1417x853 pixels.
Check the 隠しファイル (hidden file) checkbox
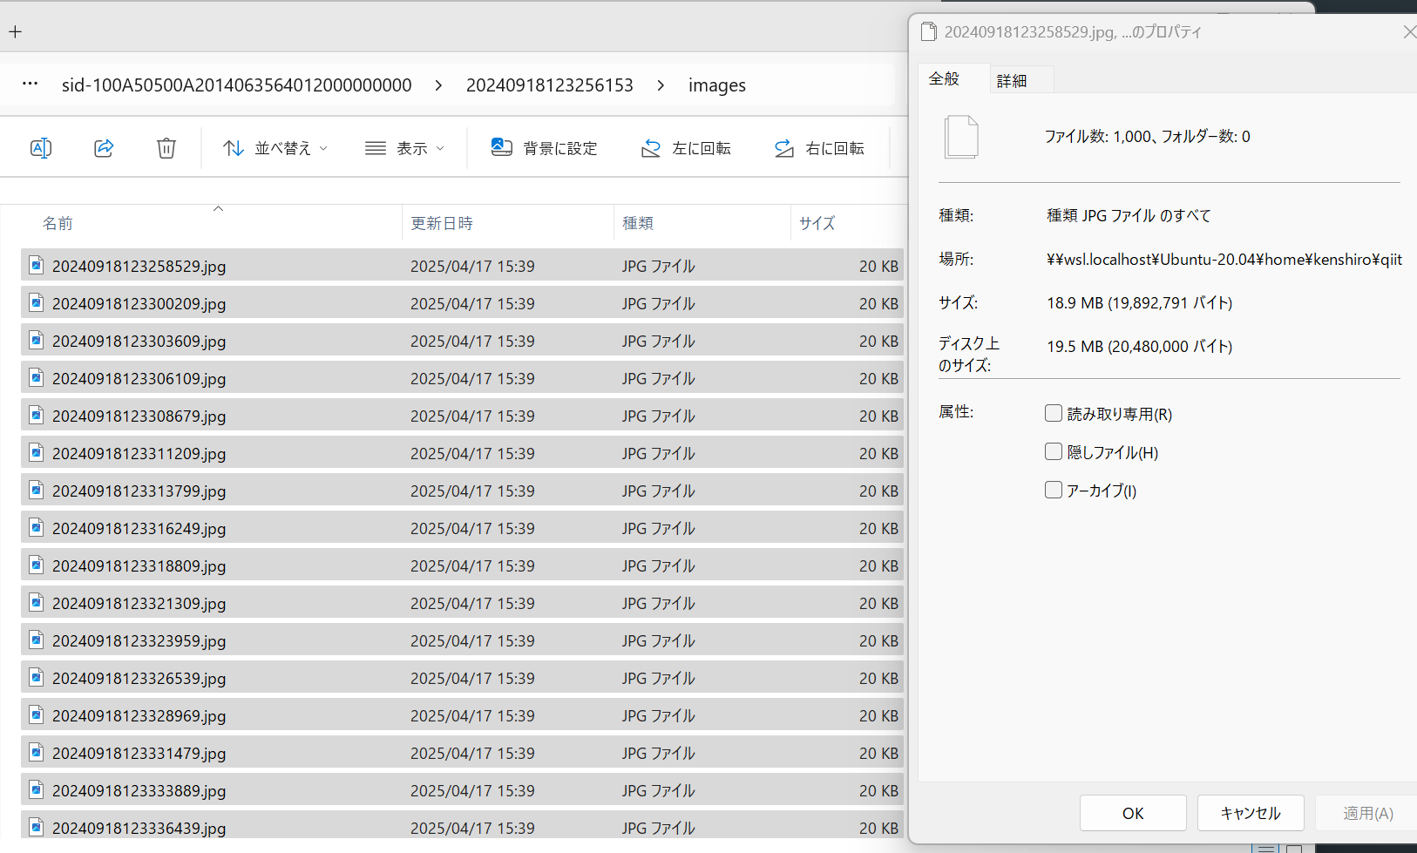[x=1054, y=451]
